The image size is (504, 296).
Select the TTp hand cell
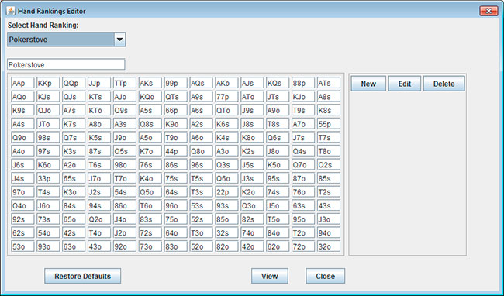(124, 83)
